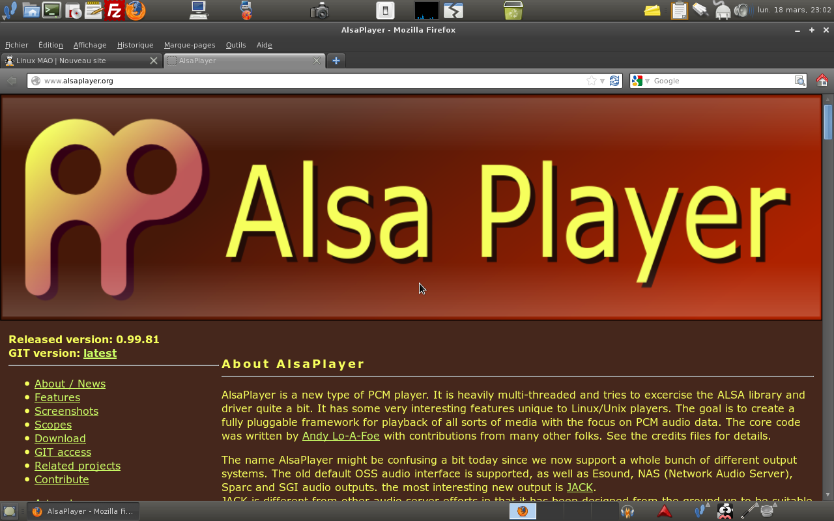Open the Screenshots link
The width and height of the screenshot is (834, 521).
[x=66, y=411]
